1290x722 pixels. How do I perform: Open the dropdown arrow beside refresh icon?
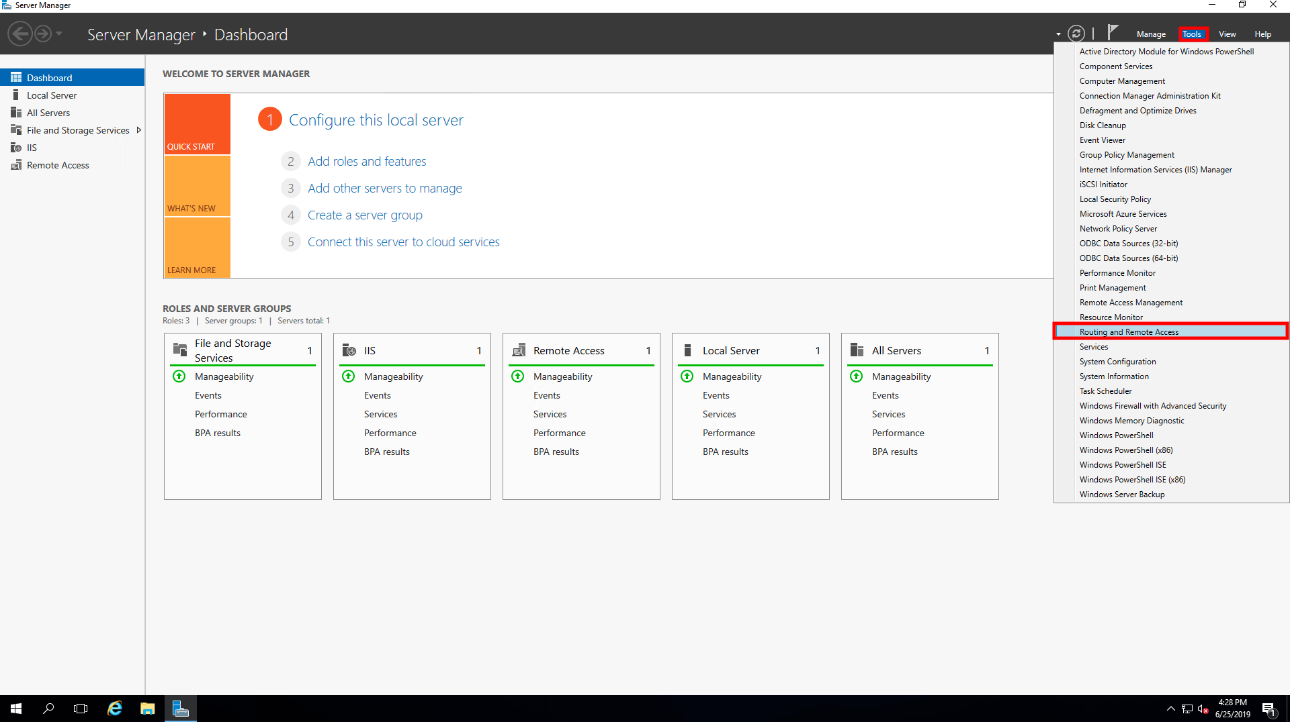pyautogui.click(x=1058, y=34)
